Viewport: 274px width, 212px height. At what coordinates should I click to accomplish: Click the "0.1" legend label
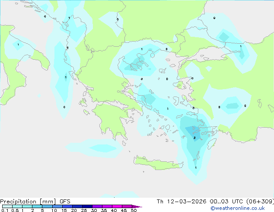(x=5, y=210)
